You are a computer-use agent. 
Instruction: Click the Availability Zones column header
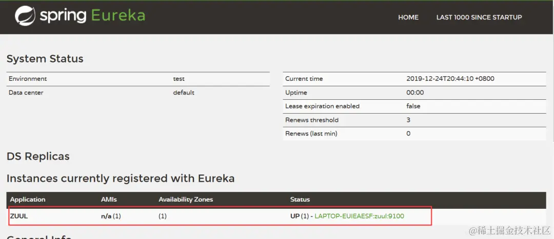tap(186, 200)
